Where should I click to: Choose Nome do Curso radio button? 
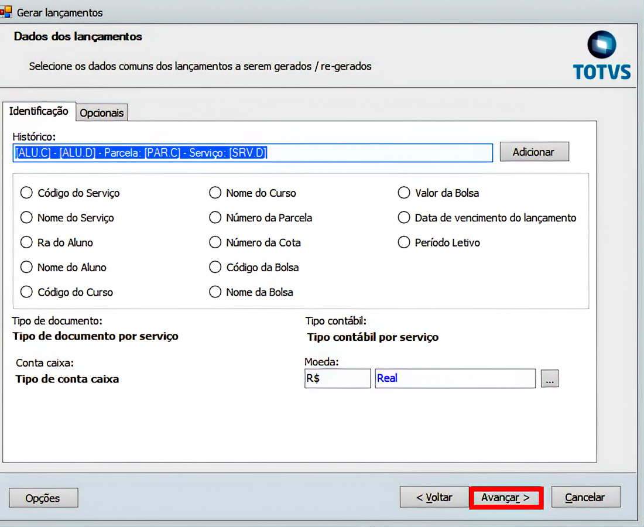coord(215,193)
